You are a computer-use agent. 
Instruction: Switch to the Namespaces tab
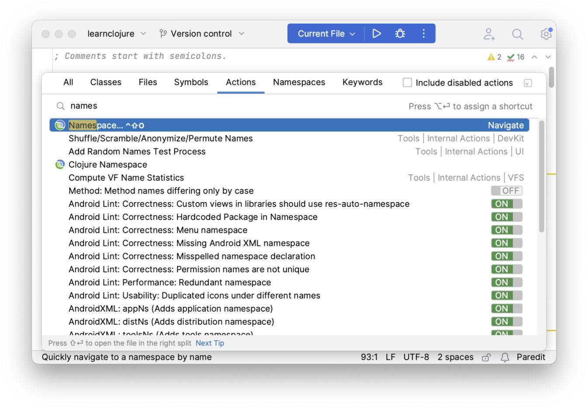tap(299, 82)
